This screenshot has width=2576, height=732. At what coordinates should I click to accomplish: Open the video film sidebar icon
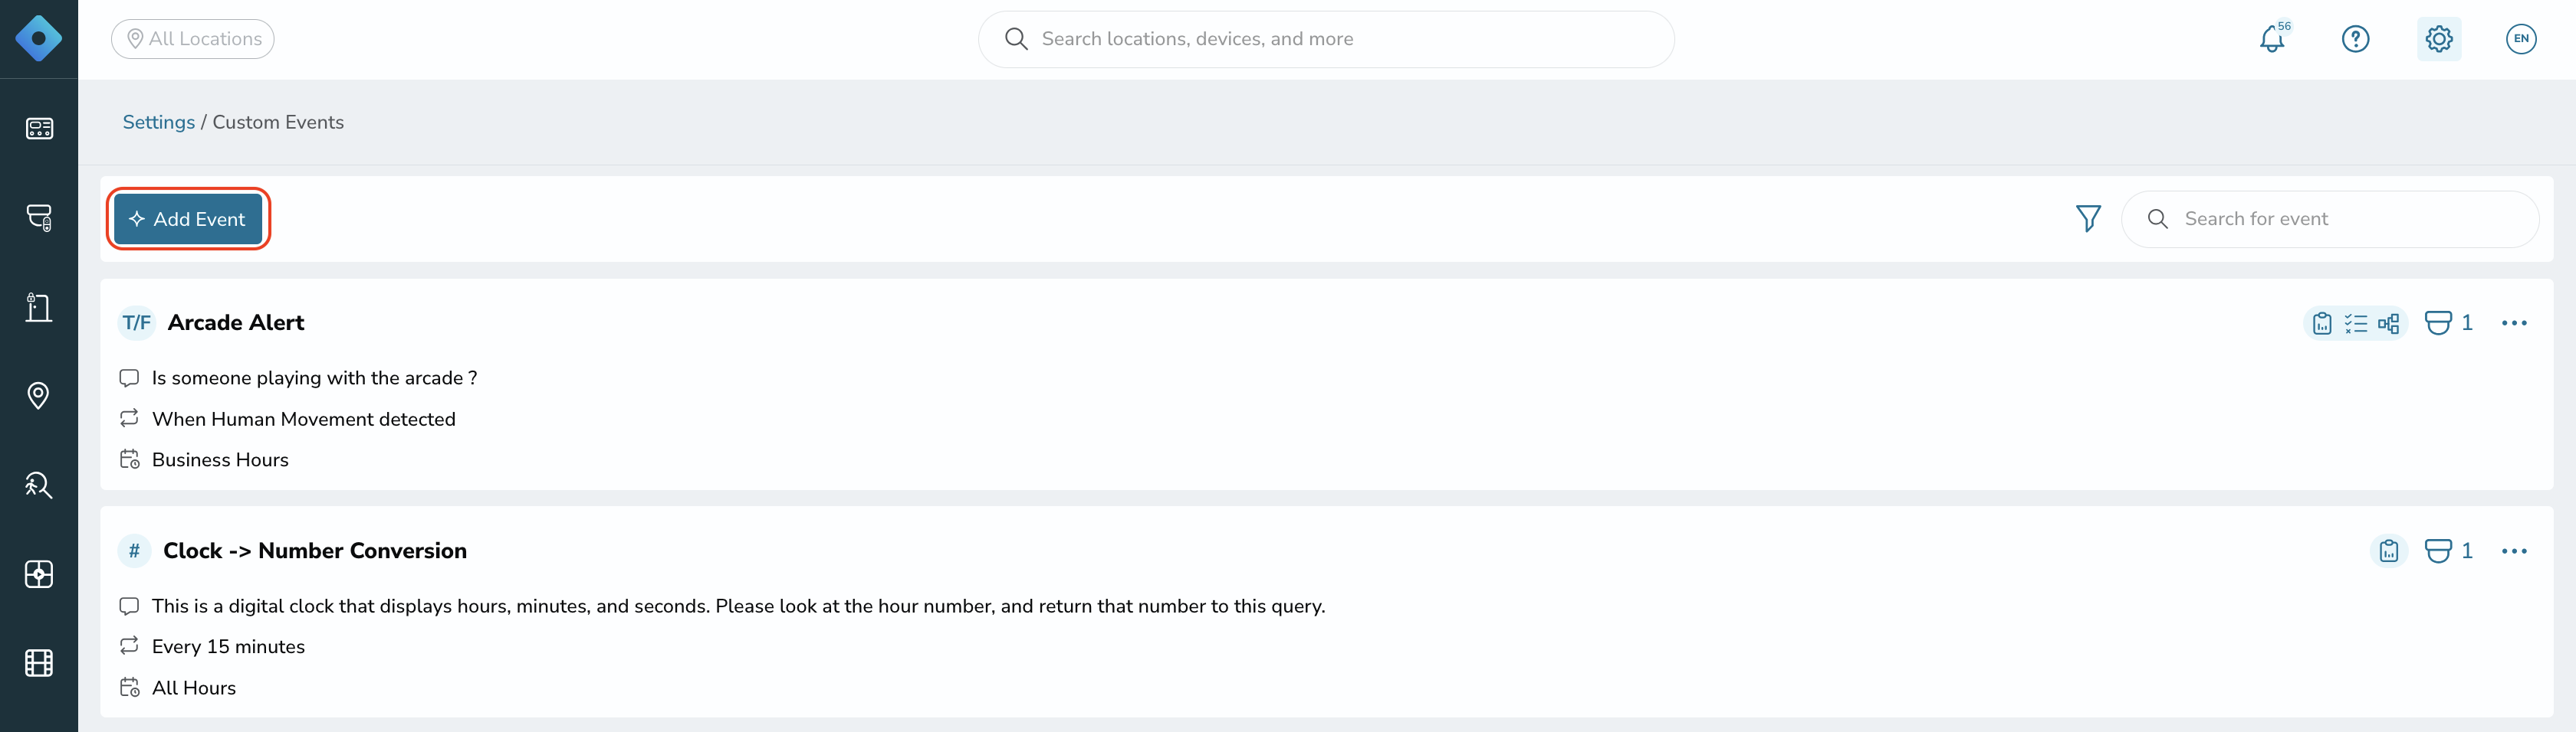tap(39, 663)
